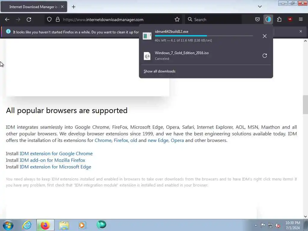
Task: Click the idman642build12.exe file icon
Action: 147,36
